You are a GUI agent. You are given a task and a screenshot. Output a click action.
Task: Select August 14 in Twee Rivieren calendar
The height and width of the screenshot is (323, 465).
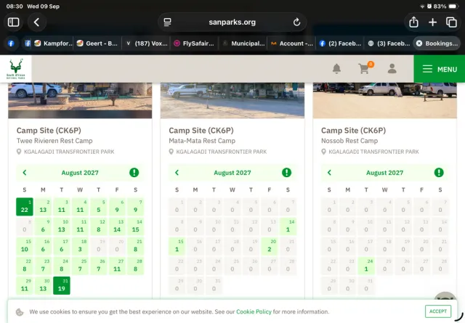click(x=136, y=226)
